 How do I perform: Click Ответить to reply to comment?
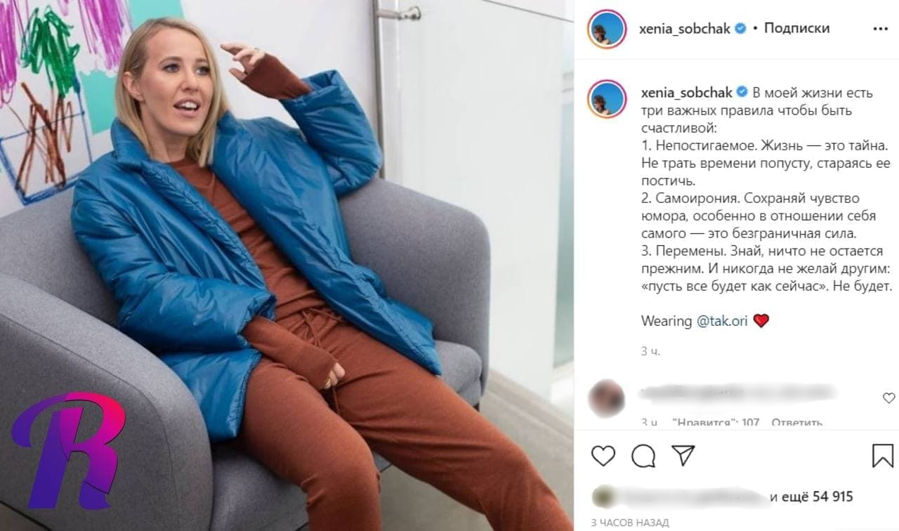point(796,423)
